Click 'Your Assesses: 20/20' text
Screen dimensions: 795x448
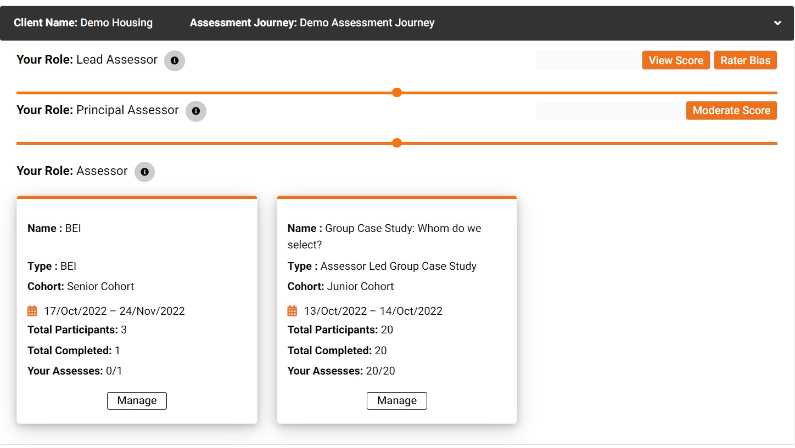pyautogui.click(x=341, y=371)
